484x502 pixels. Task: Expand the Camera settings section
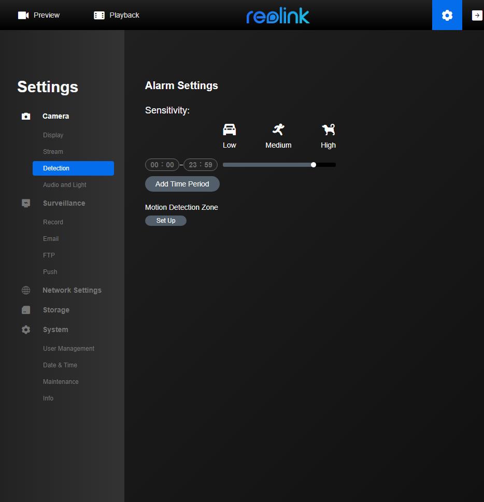tap(55, 117)
